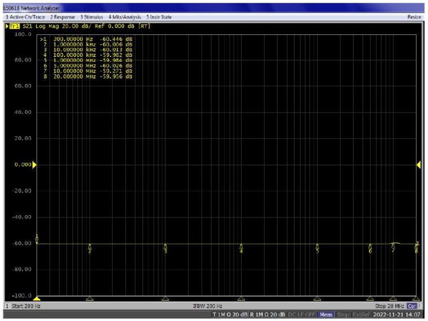The height and width of the screenshot is (321, 428).
Task: Click the IFBW 200 Hz field
Action: (208, 306)
